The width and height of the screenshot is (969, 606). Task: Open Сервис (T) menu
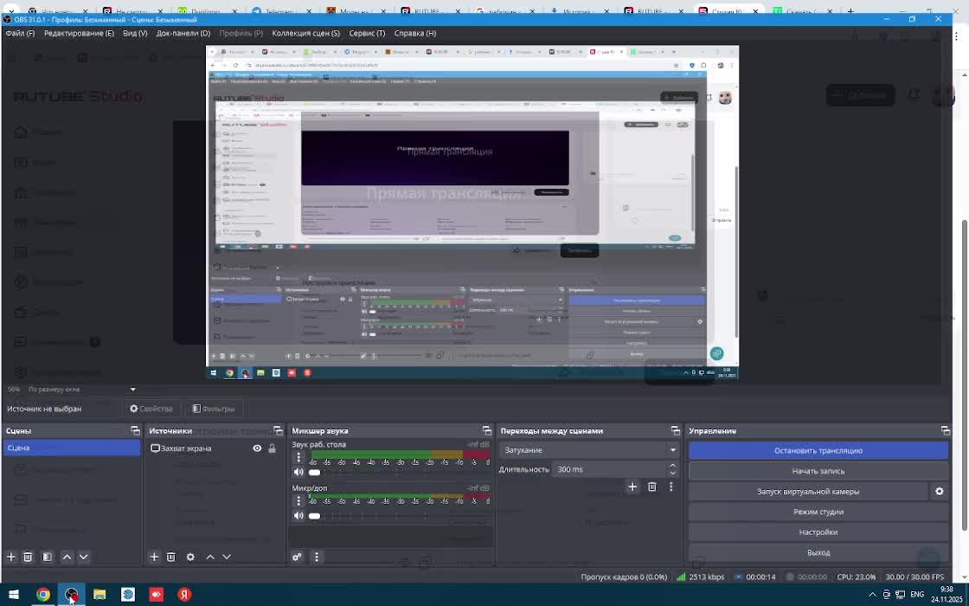(x=367, y=34)
